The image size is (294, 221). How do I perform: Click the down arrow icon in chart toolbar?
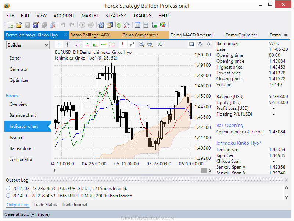coord(200,44)
